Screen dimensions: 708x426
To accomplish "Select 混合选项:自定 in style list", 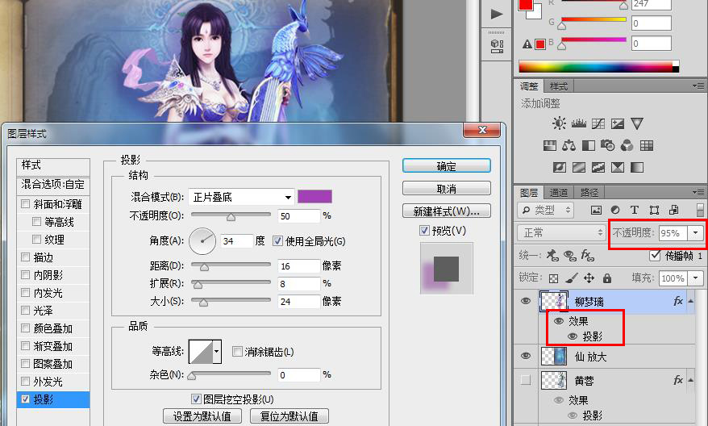I will click(53, 184).
